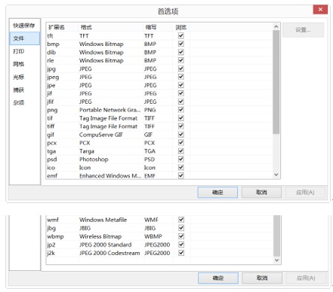Select the 'Windows Metafile' format cell
333x292 pixels.
[103, 220]
